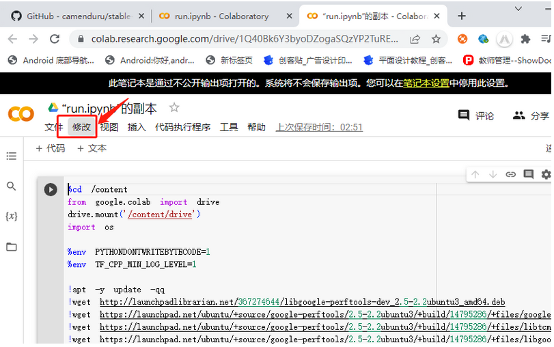Click the 'import os' code line
Screen dimensions: 554x347
click(90, 227)
